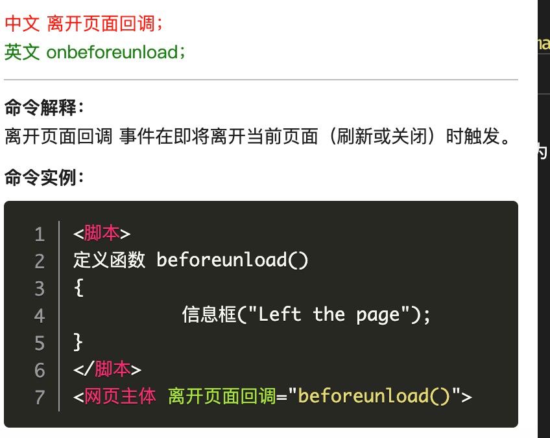Screen dimensions: 550x438
Task: Click the command explanation sentence text
Action: coord(257,136)
